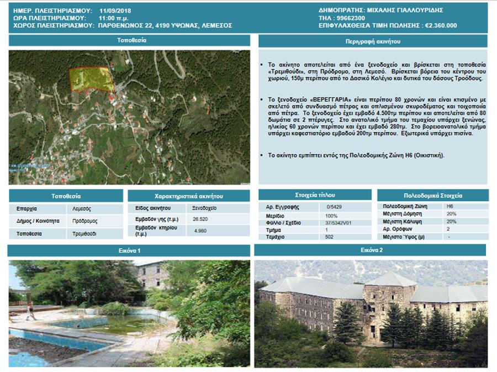This screenshot has height=372, width=497.
Task: Click the land area value 26.520
Action: click(x=200, y=219)
